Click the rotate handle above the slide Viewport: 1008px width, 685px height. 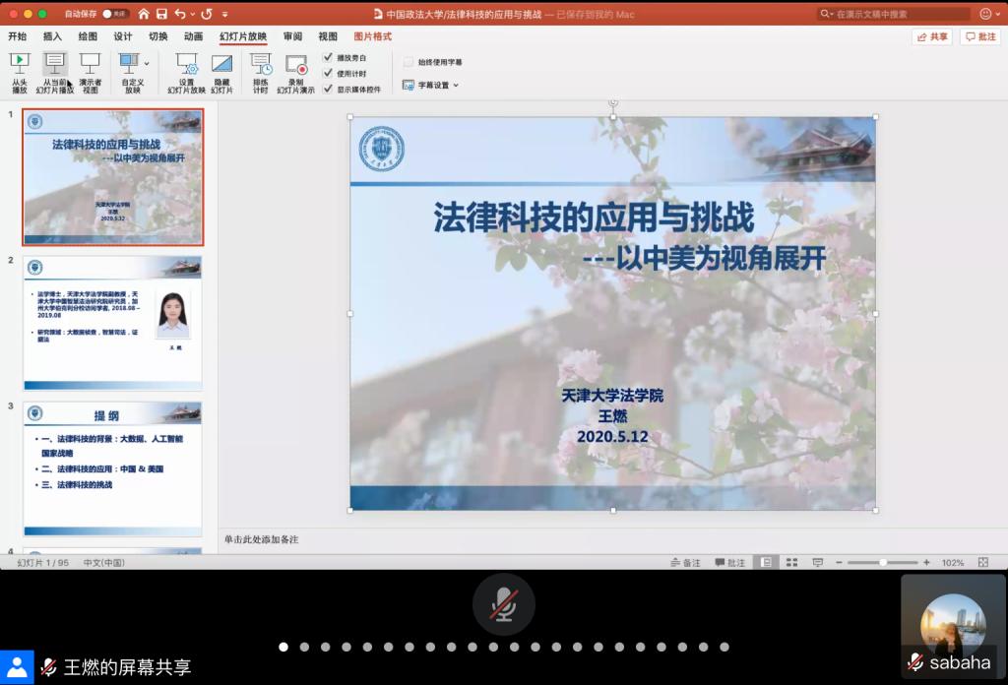612,102
